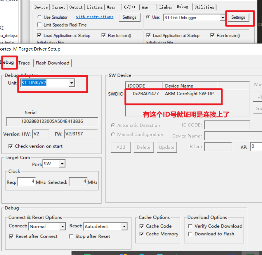The width and height of the screenshot is (262, 255).
Task: Select the Use ST-Link Debugger radio button
Action: tap(148, 17)
